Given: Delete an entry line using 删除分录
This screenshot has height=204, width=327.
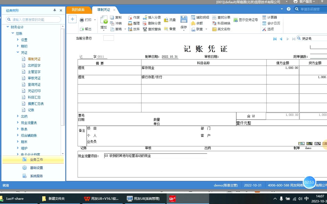Looking at the screenshot, I should point(152,23).
